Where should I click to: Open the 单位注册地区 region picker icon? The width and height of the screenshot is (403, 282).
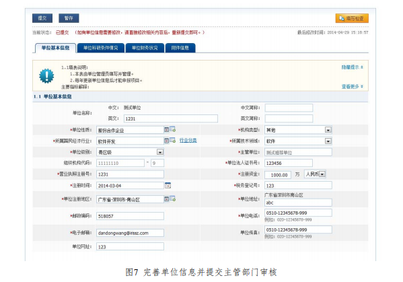173,199
